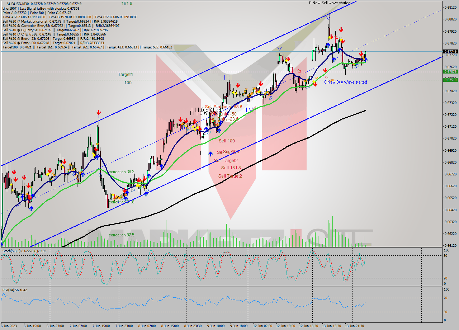
Task: Select the 'Sell %20 @ Entry -50' line
Action: tap(53, 43)
